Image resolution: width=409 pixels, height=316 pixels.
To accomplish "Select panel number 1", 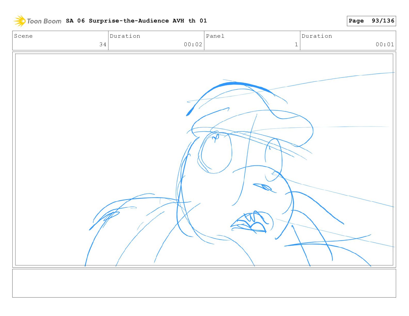I will (296, 44).
